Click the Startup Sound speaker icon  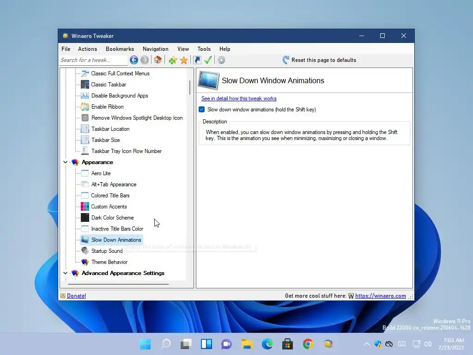85,251
